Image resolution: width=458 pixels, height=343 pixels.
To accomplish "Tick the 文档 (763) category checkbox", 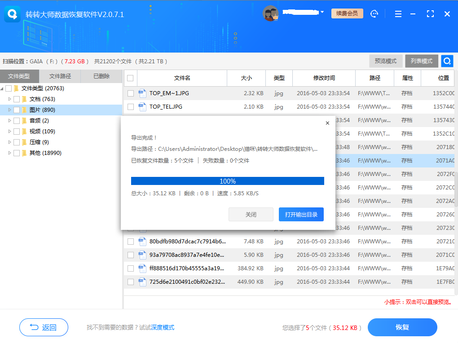I will pyautogui.click(x=17, y=99).
